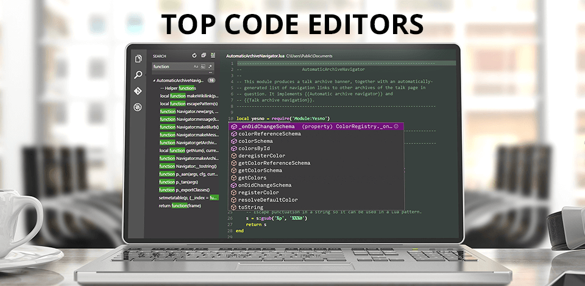Select 'setmetatable(p, {__index' result
This screenshot has width=585, height=286.
point(189,198)
